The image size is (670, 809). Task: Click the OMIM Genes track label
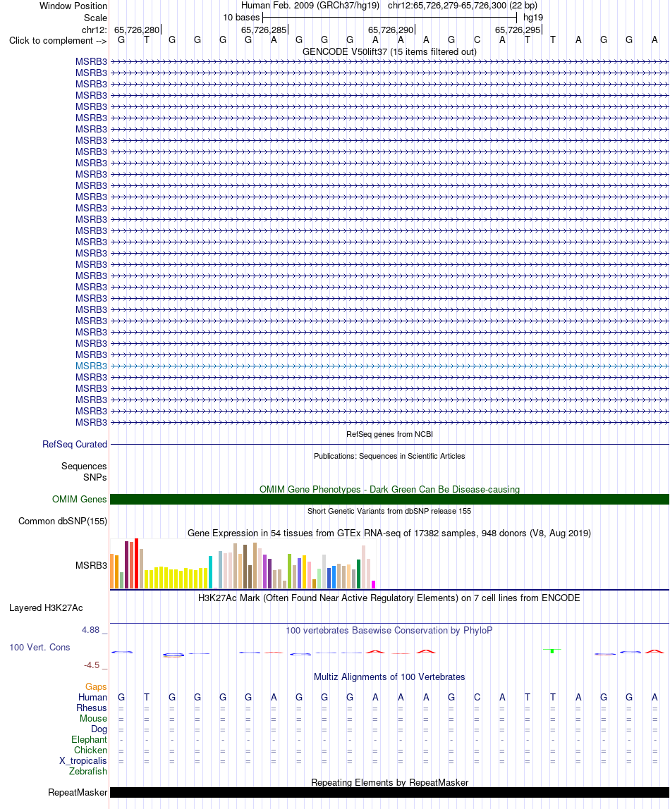(80, 499)
